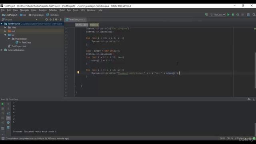Open the TestClass run configuration dropdown

[x=218, y=15]
